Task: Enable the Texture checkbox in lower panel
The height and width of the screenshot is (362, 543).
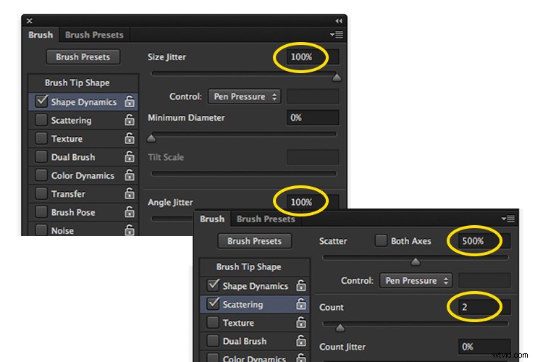Action: (213, 322)
